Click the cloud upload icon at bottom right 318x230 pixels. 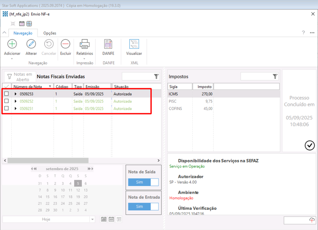click(312, 220)
